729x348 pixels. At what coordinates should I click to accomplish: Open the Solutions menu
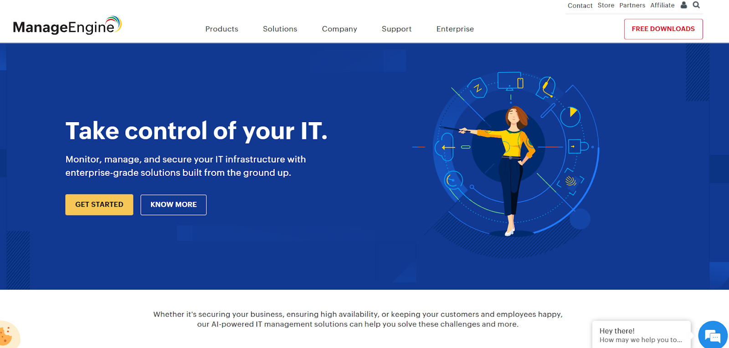coord(280,29)
